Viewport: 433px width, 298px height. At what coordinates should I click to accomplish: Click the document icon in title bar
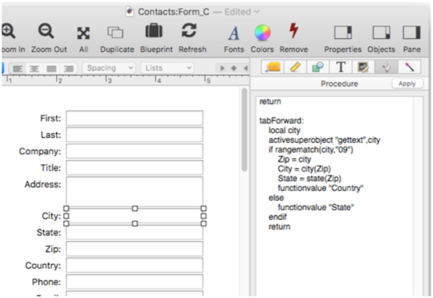[x=130, y=11]
